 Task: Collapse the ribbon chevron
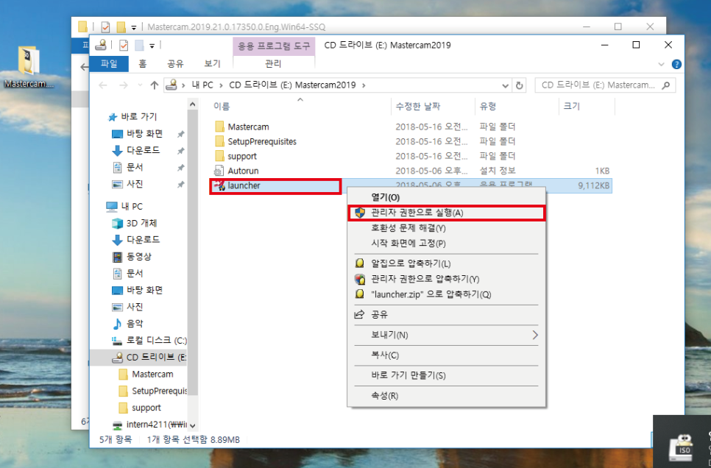[661, 65]
